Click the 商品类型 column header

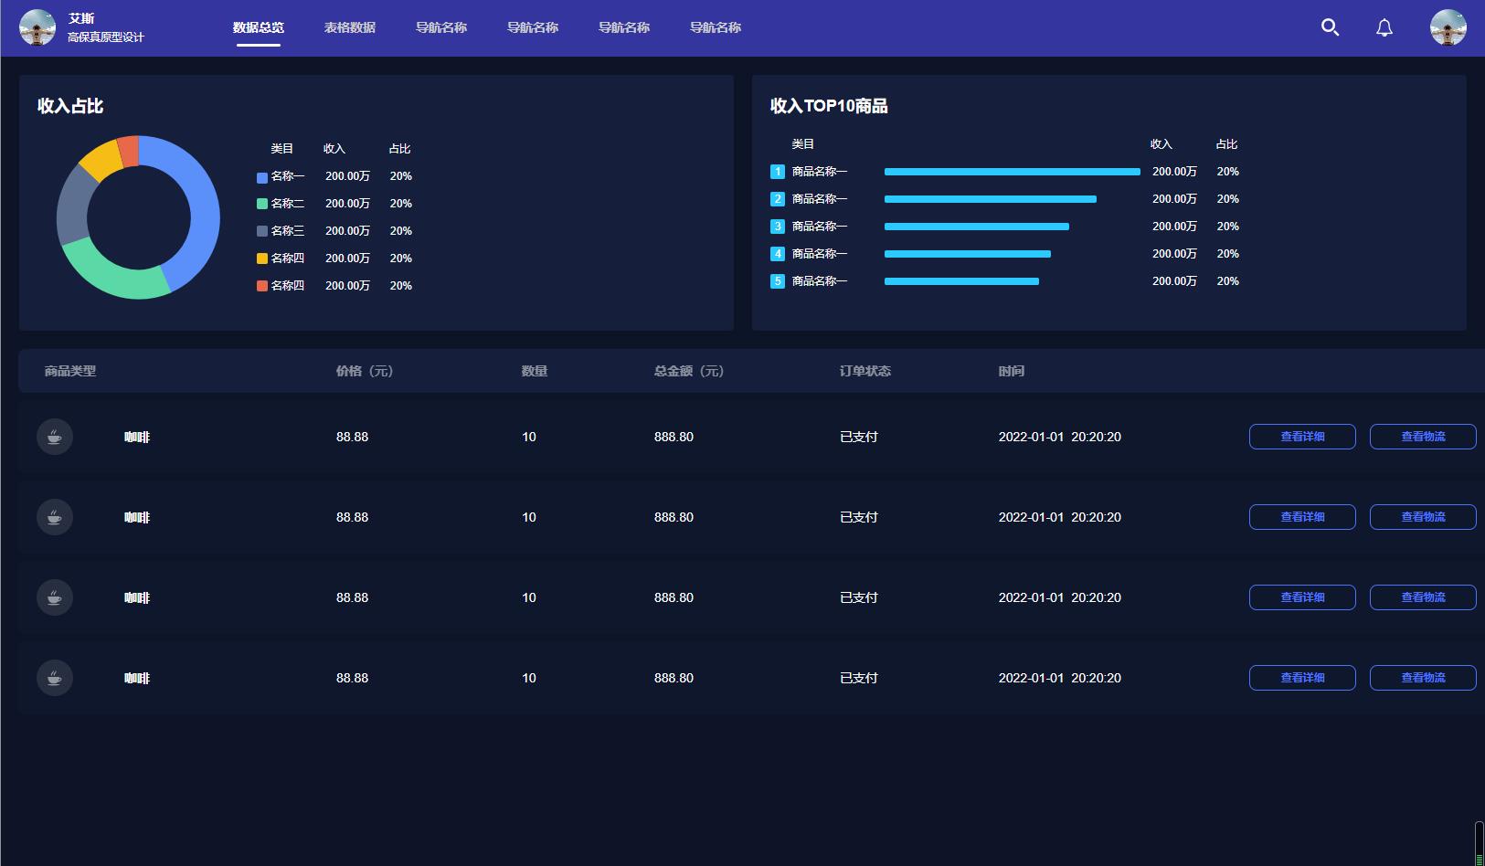coord(70,371)
